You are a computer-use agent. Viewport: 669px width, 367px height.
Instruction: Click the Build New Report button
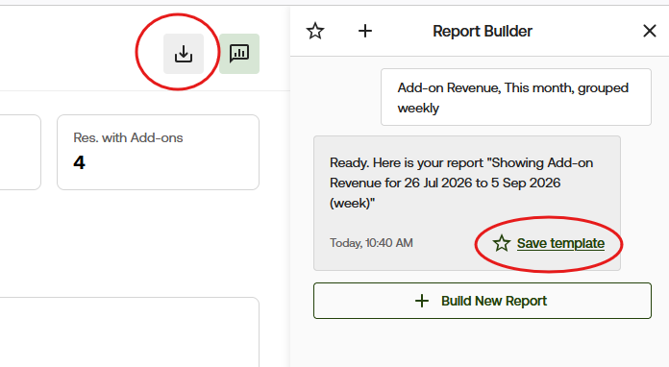point(483,301)
